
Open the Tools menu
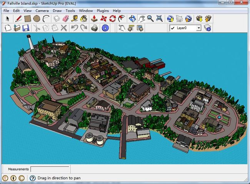[x=70, y=11]
